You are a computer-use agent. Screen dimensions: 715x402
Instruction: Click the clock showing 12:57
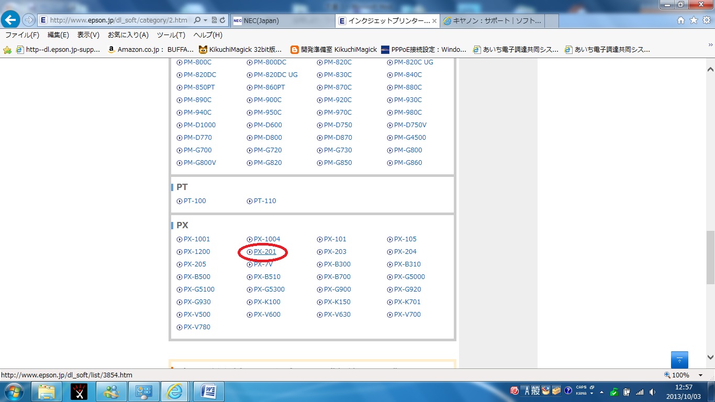coord(684,387)
